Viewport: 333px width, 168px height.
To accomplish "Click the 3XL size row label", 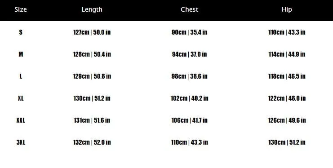I will pos(21,142).
